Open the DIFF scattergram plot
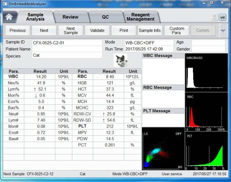Image resolution: width=231 pixels, height=182 pixels. pyautogui.click(x=163, y=148)
